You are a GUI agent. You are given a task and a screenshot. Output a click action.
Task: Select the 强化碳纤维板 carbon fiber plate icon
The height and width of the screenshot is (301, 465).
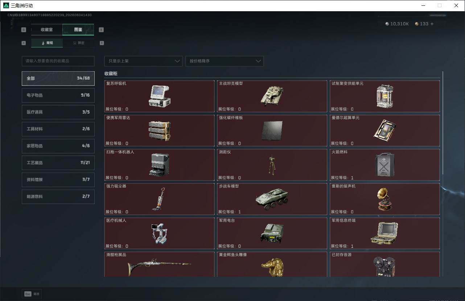[272, 131]
